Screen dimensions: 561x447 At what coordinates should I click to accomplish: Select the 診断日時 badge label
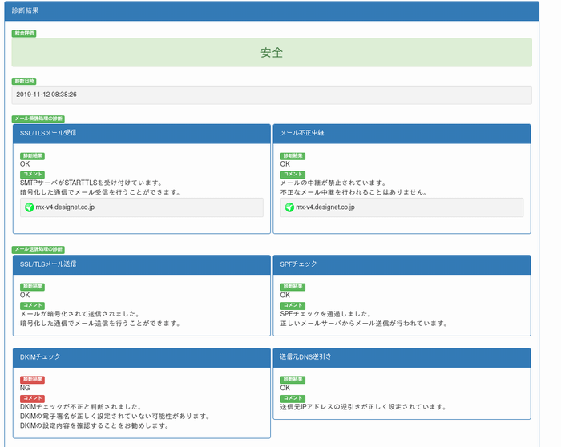click(x=24, y=82)
